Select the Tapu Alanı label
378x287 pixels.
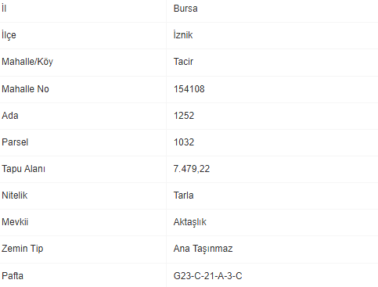tap(23, 169)
